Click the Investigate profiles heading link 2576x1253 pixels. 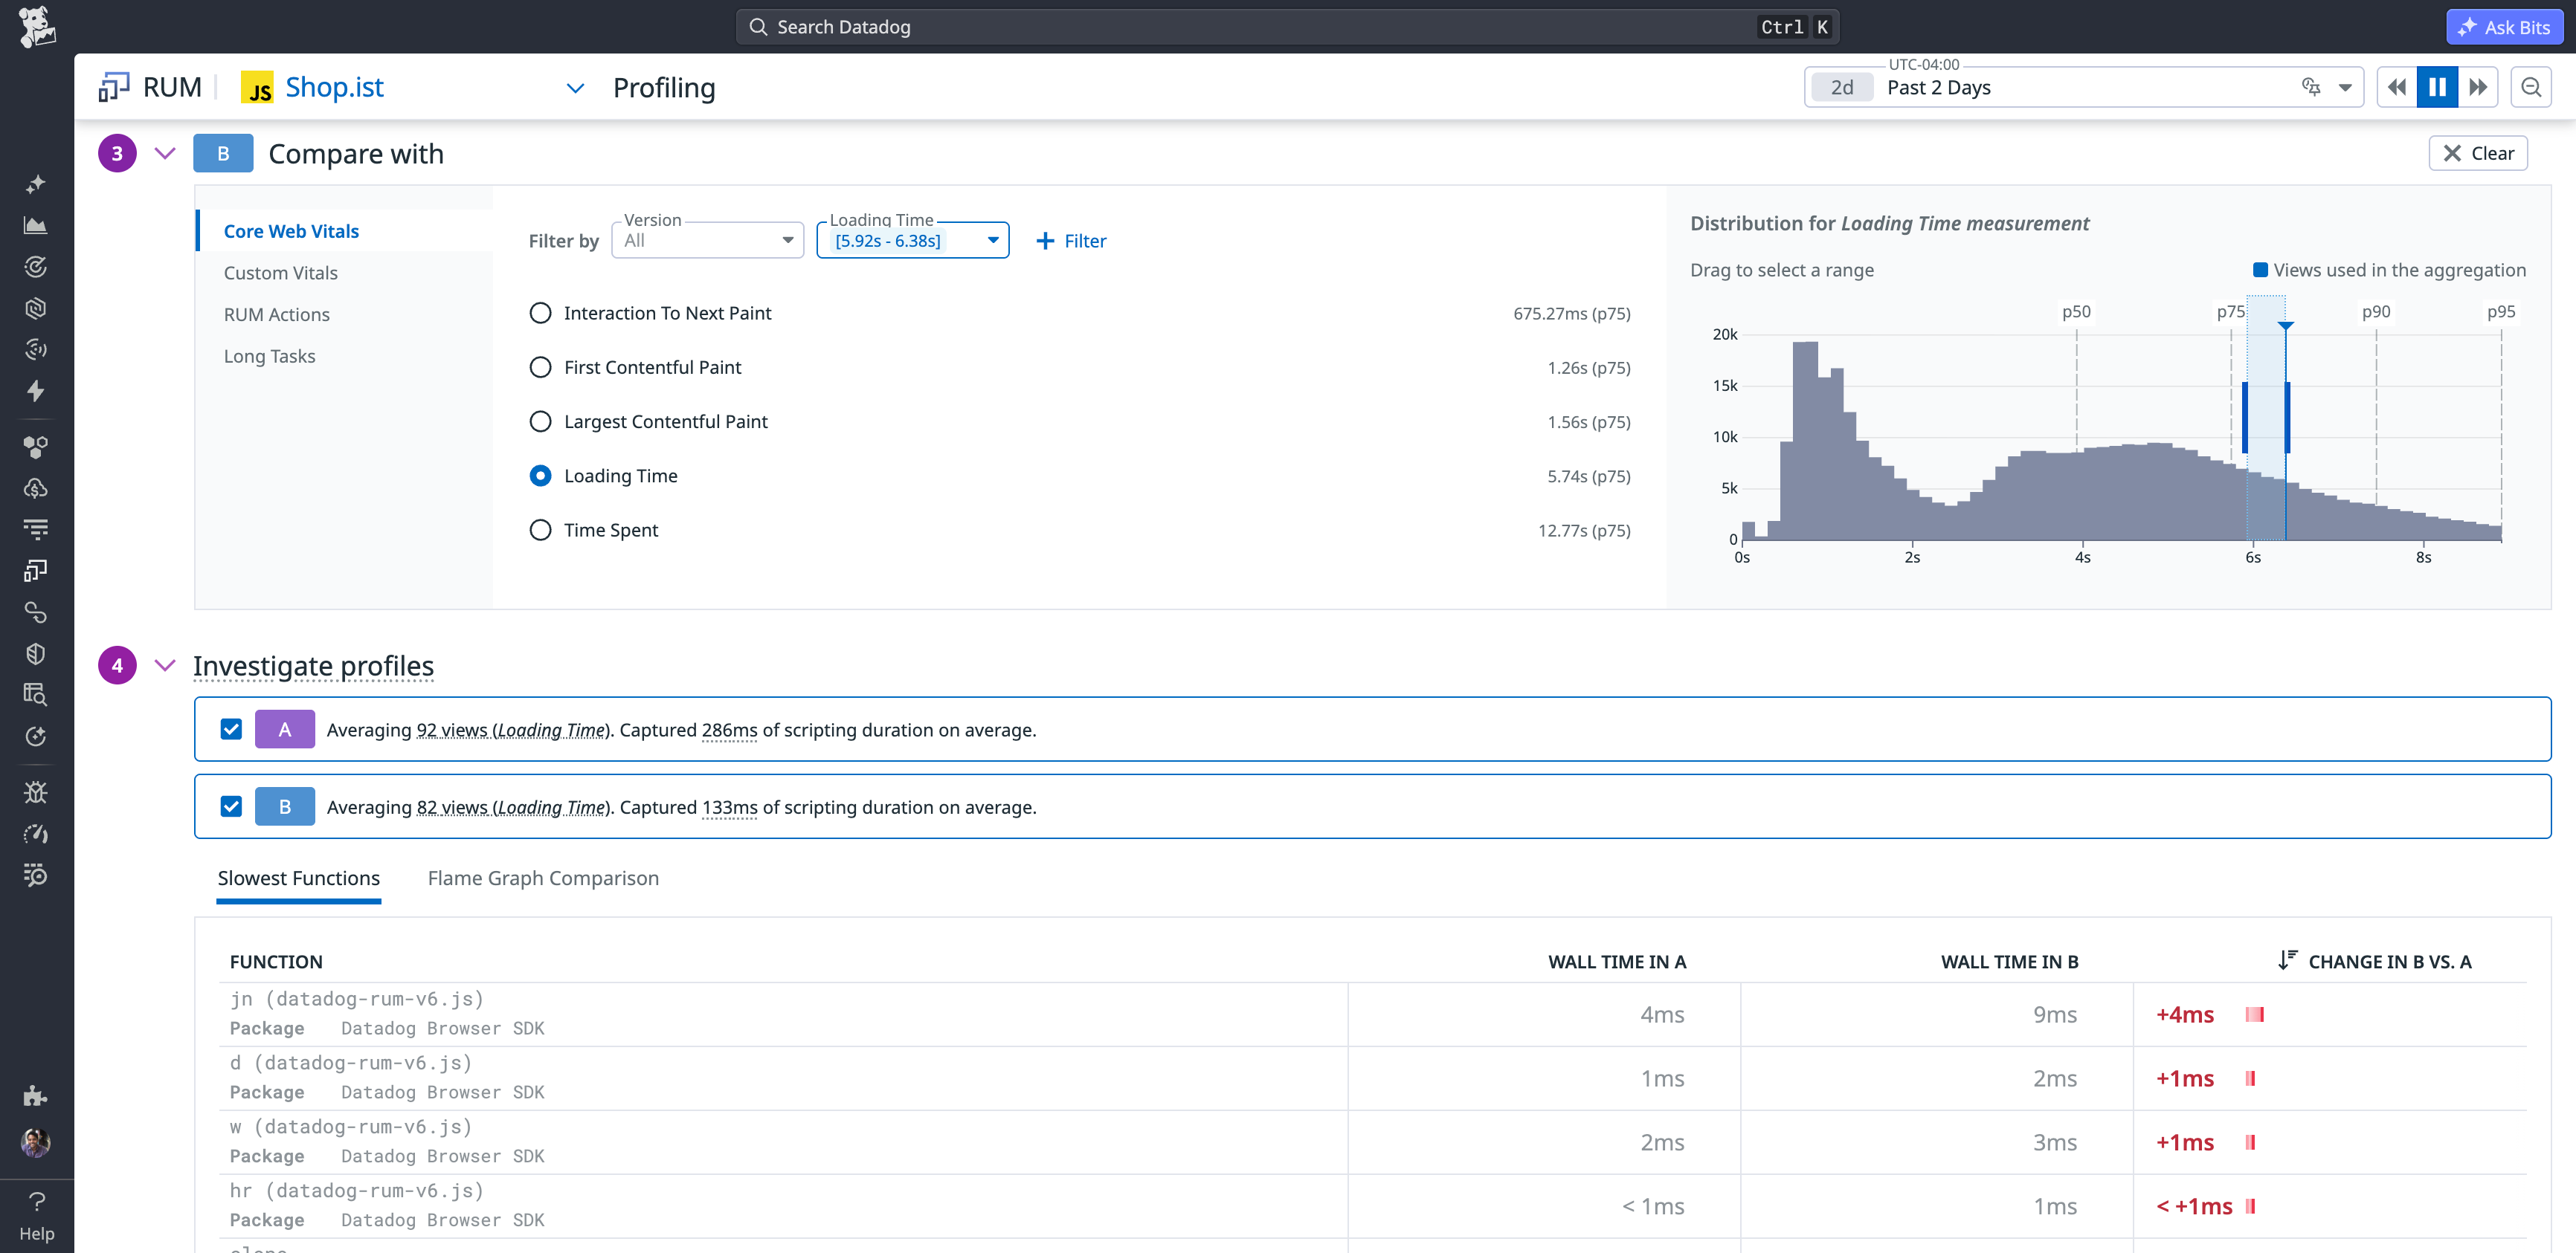(313, 665)
